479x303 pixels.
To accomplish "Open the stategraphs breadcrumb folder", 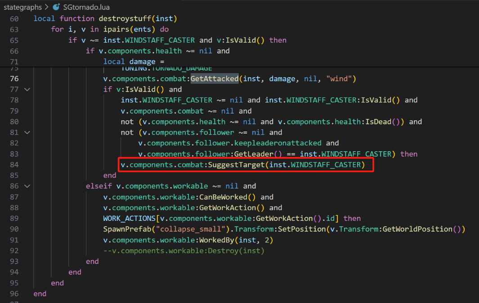I will (22, 7).
